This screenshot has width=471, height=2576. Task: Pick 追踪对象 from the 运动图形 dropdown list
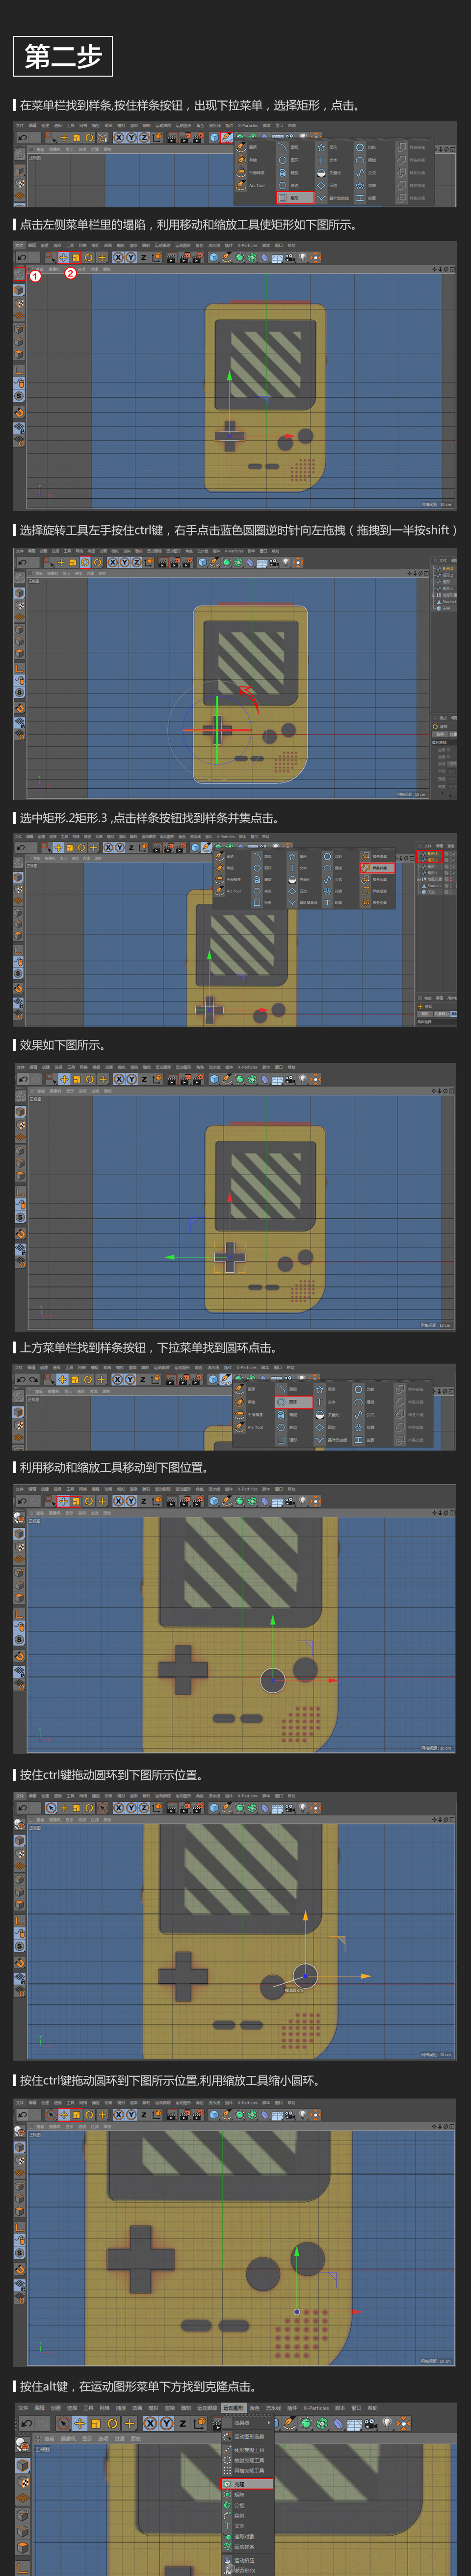247,2537
